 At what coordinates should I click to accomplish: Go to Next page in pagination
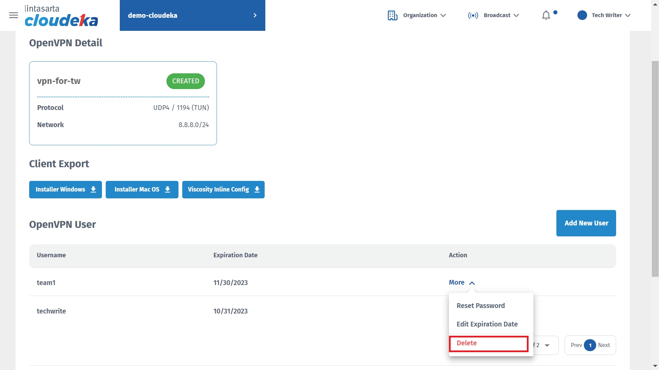coord(604,345)
